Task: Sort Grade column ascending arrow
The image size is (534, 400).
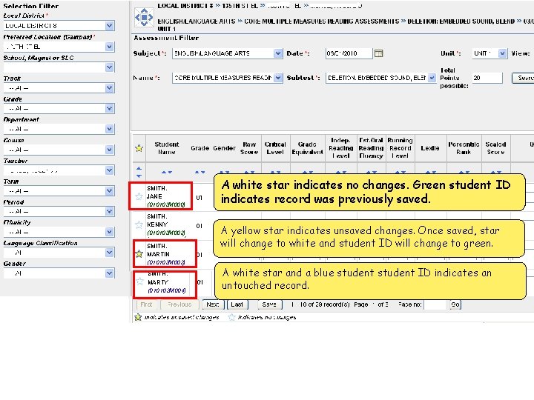Action: coord(197,173)
